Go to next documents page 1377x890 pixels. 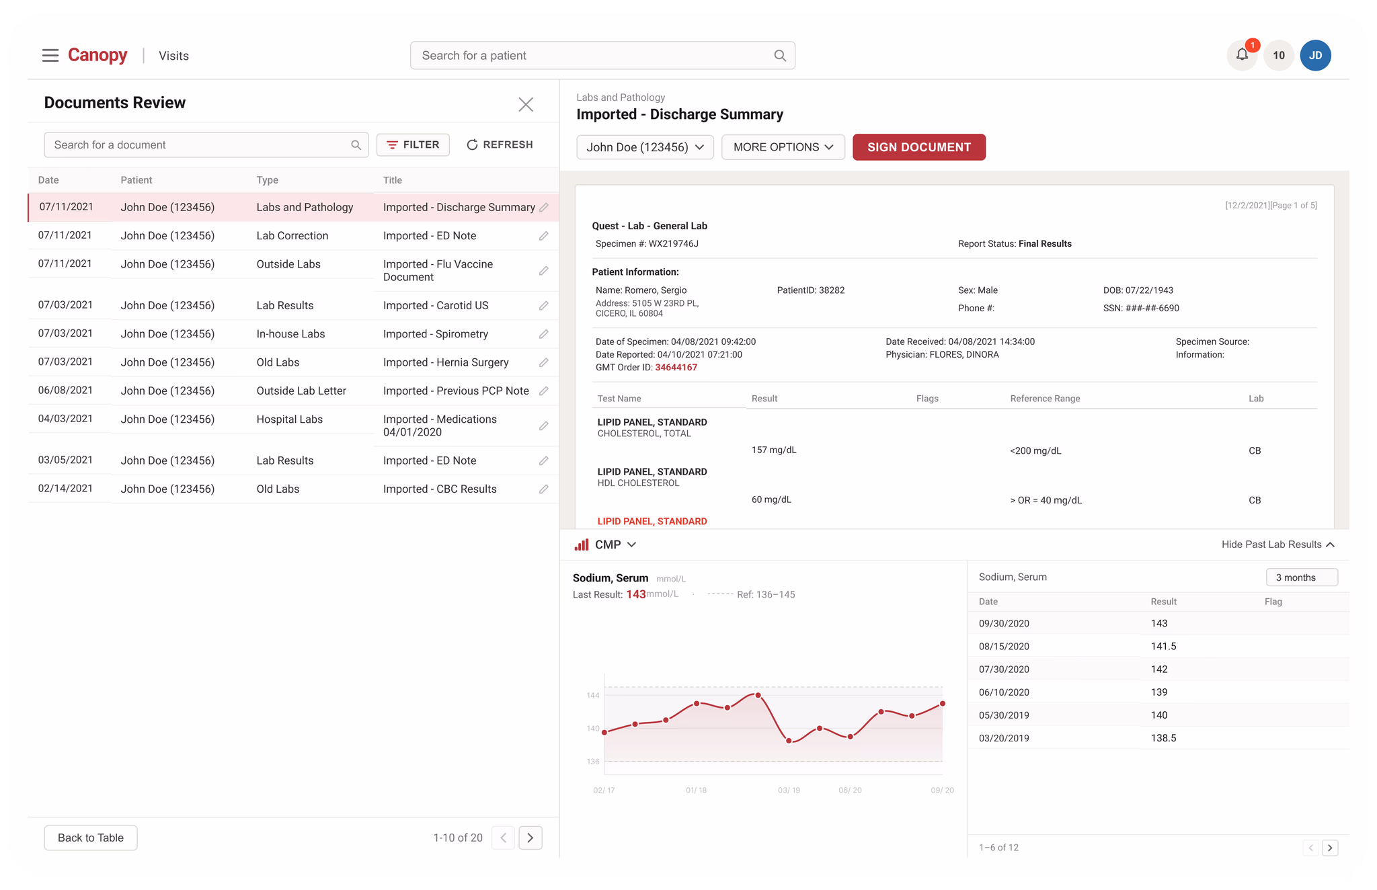530,838
